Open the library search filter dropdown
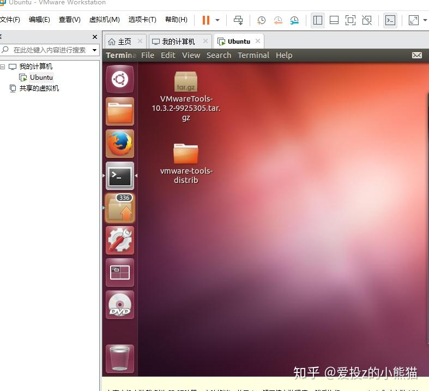The width and height of the screenshot is (429, 391). pos(94,50)
